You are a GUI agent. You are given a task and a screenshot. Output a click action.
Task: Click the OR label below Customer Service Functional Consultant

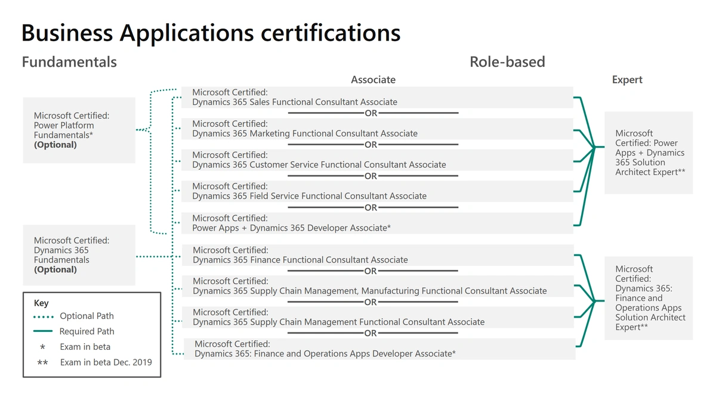(371, 176)
